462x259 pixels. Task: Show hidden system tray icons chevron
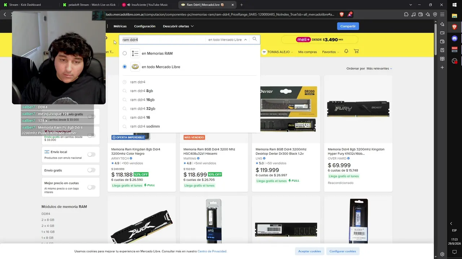tap(451, 223)
